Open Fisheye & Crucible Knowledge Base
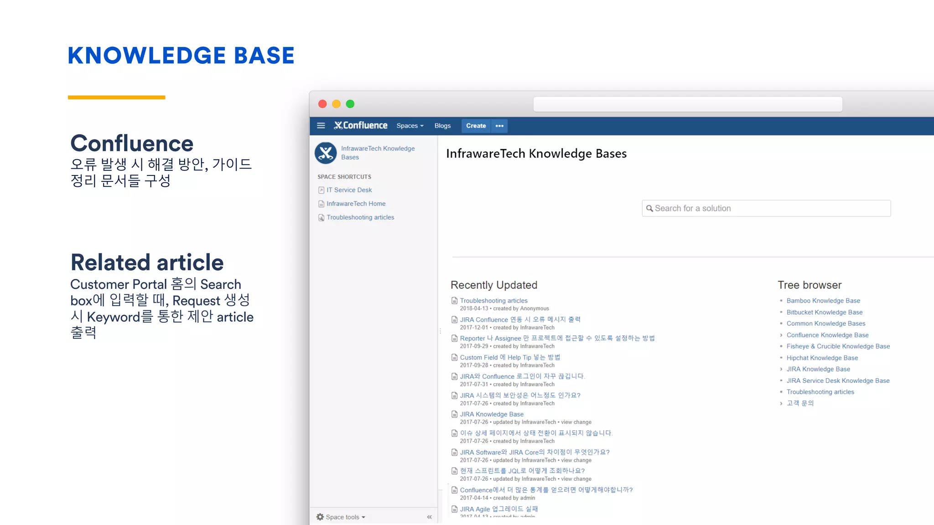934x525 pixels. [838, 346]
